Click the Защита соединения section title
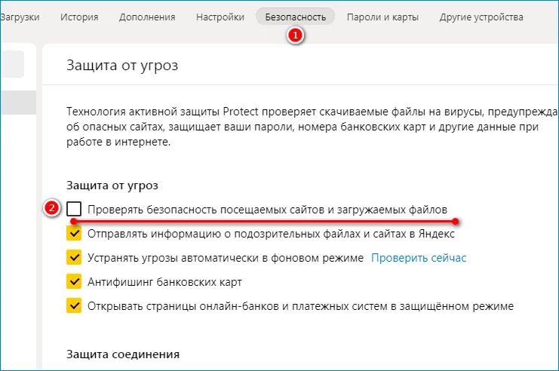The width and height of the screenshot is (559, 371). (123, 354)
